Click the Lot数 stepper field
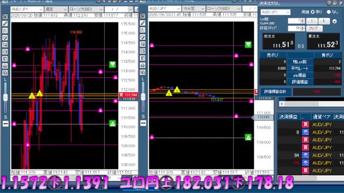 click(296, 21)
